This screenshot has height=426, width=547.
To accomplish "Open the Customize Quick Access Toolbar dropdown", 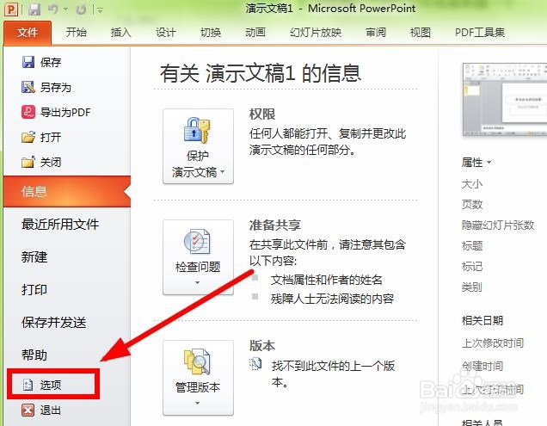I will (100, 10).
